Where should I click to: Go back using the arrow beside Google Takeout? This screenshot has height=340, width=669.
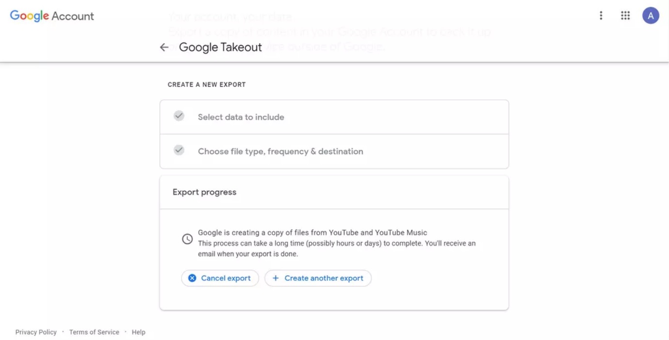coord(164,47)
